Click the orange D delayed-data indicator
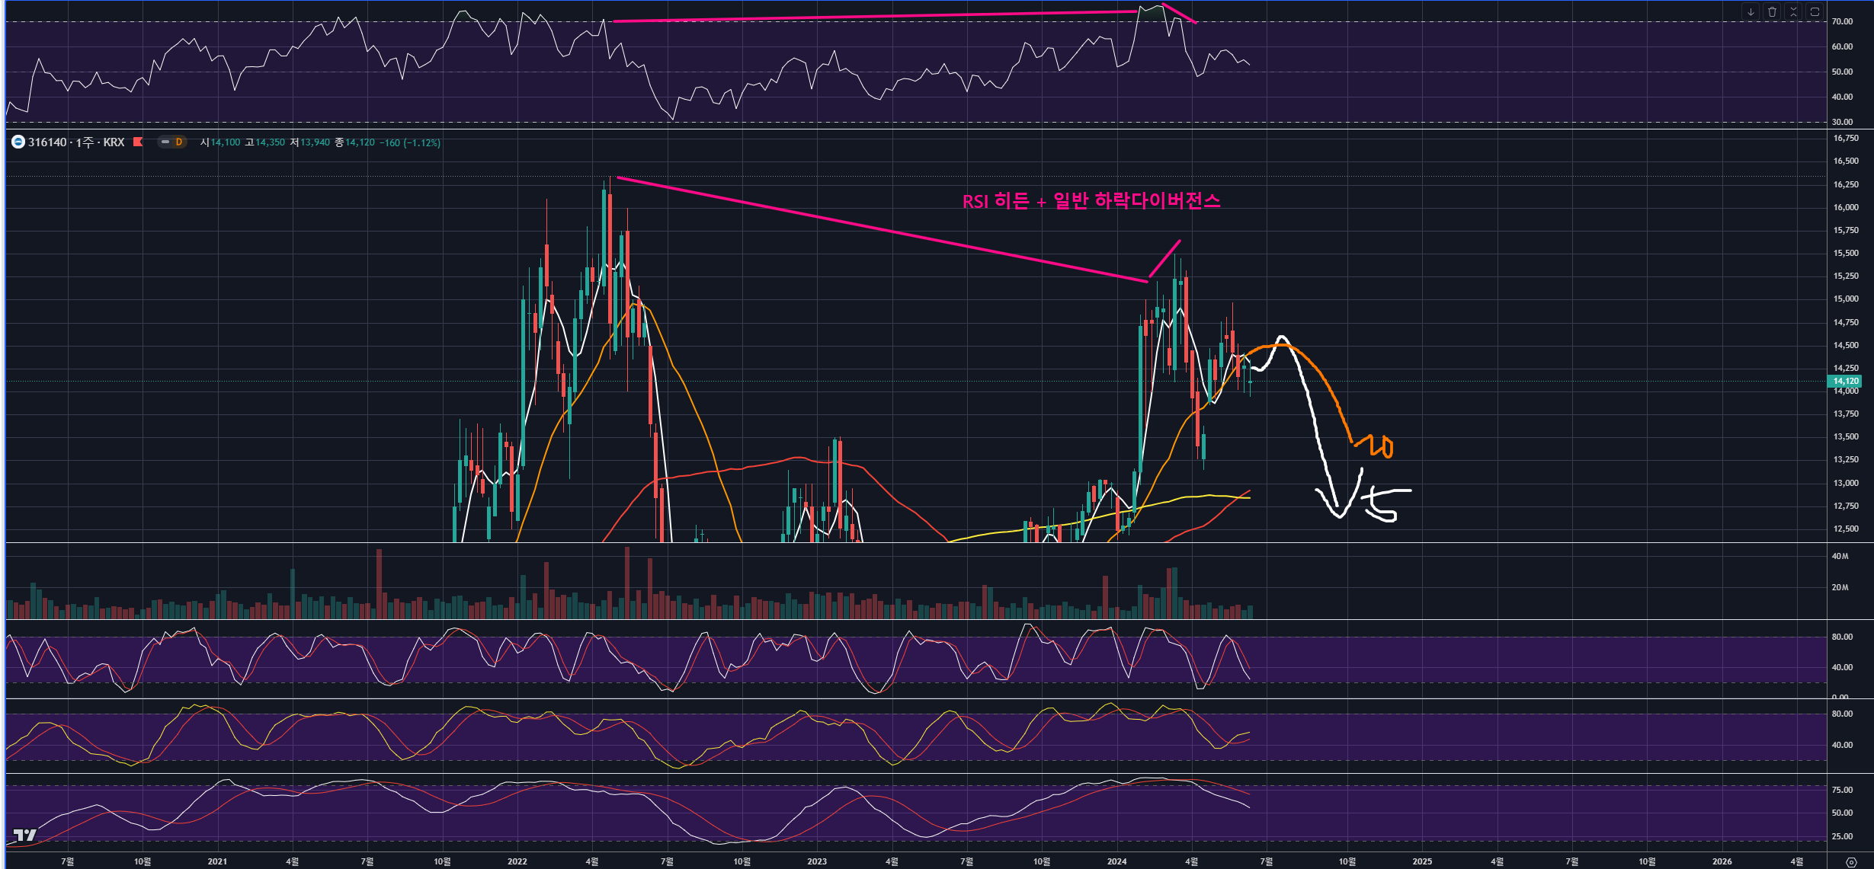 coord(179,142)
